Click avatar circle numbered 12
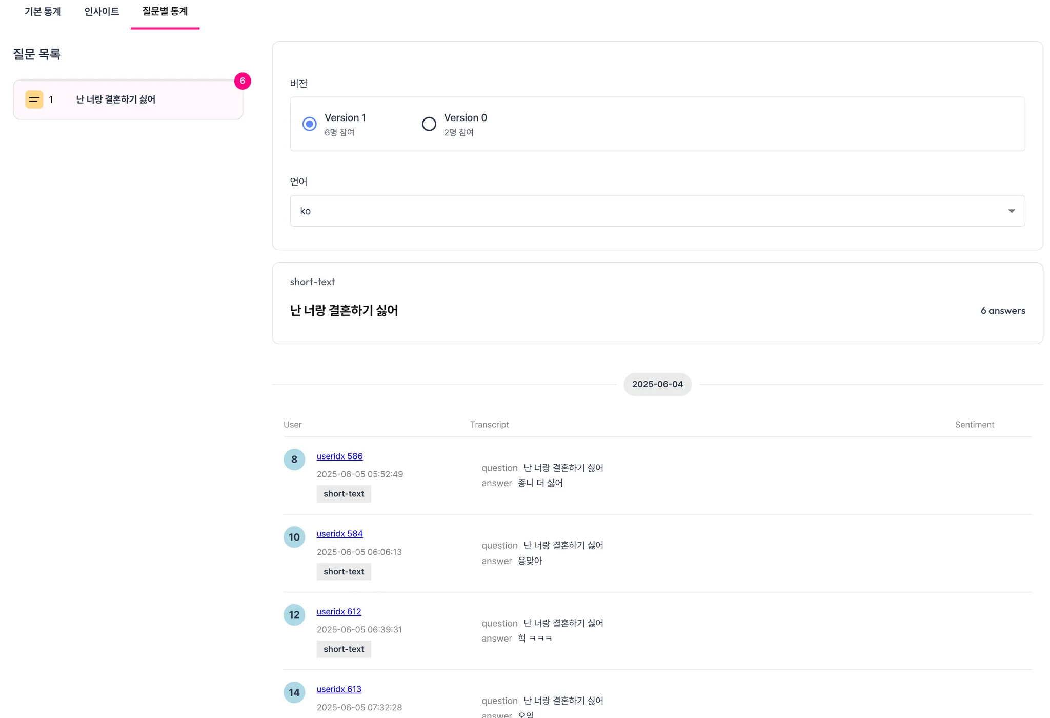 tap(294, 614)
